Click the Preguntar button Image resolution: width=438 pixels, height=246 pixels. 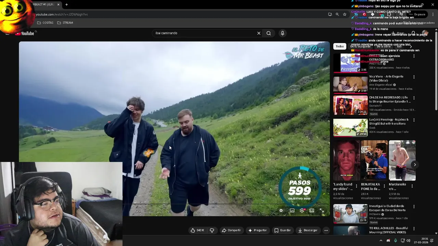(257, 230)
